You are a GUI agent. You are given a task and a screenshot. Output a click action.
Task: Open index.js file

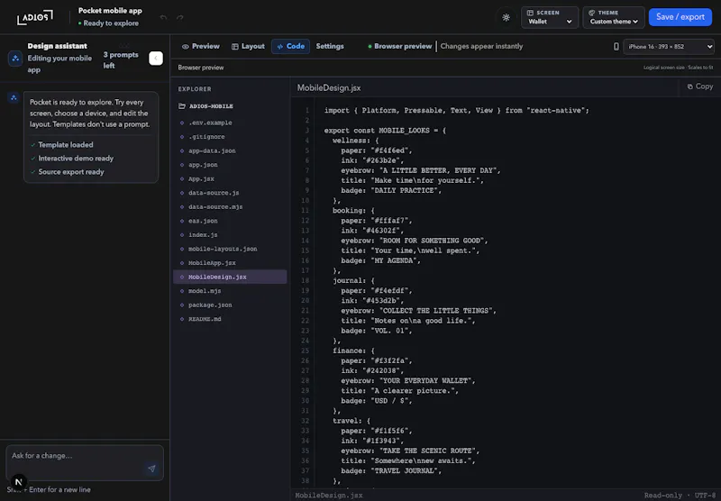click(x=230, y=235)
